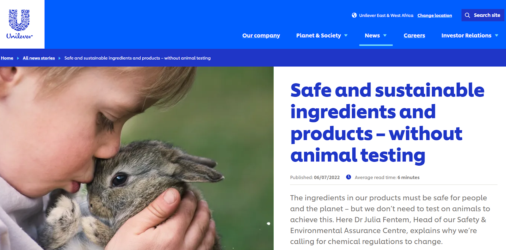The image size is (506, 250).
Task: Expand the News dropdown arrow
Action: (x=385, y=35)
